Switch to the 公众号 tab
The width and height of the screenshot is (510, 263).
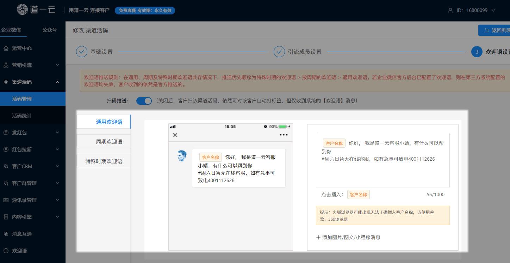tap(49, 30)
